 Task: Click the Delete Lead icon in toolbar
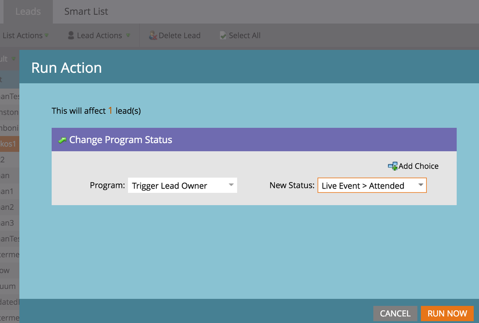153,35
